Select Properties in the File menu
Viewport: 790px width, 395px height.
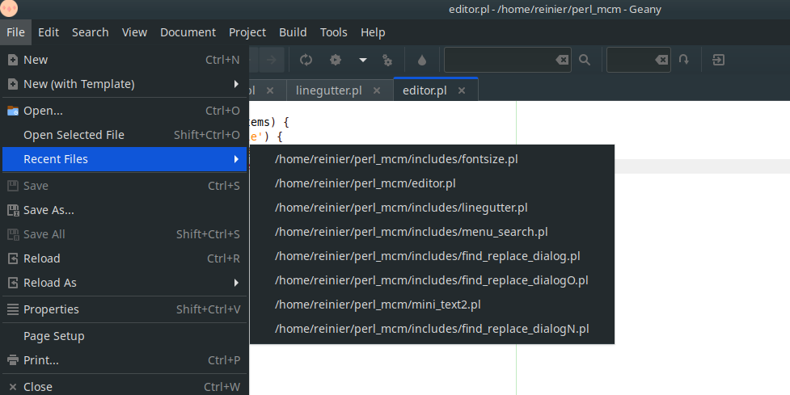[51, 309]
